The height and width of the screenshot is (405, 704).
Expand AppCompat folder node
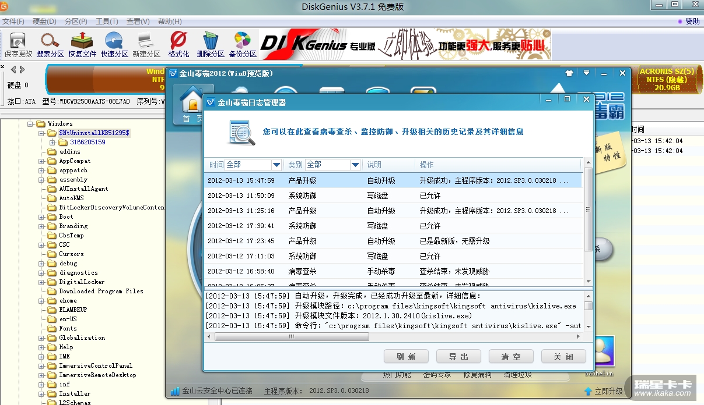tap(41, 161)
